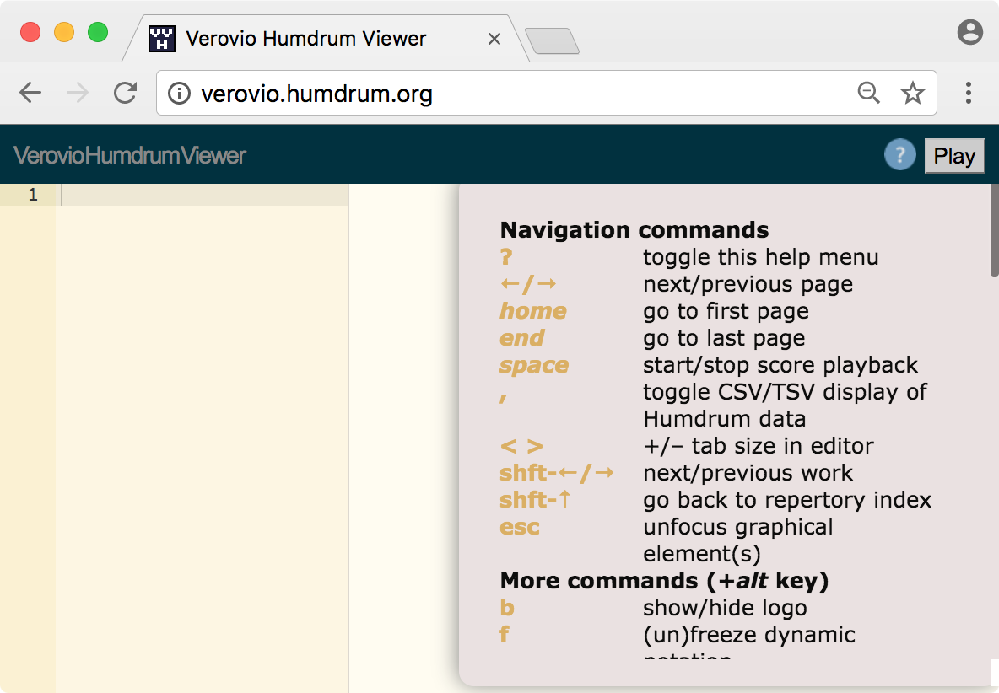
Task: Click 'go back to repertory index' text
Action: click(x=787, y=500)
